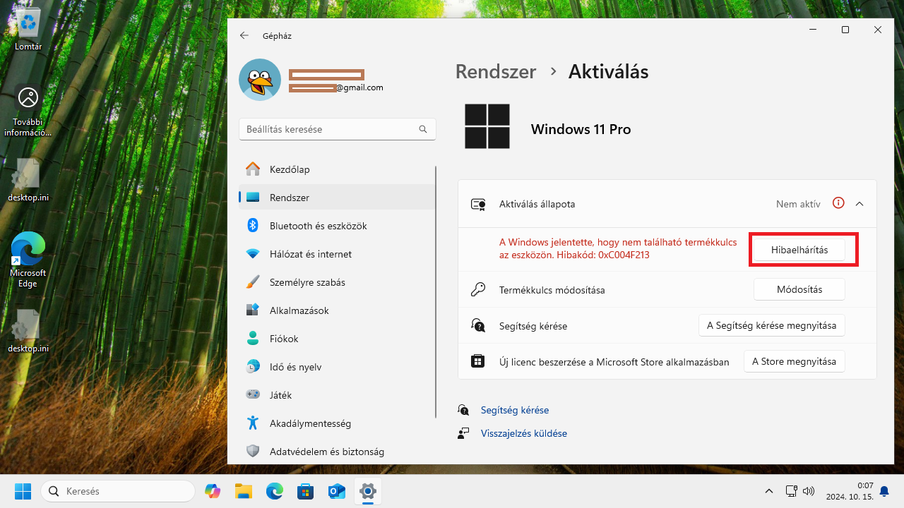Open Alkalmazások settings
Viewport: 904px width, 508px height.
(x=337, y=310)
